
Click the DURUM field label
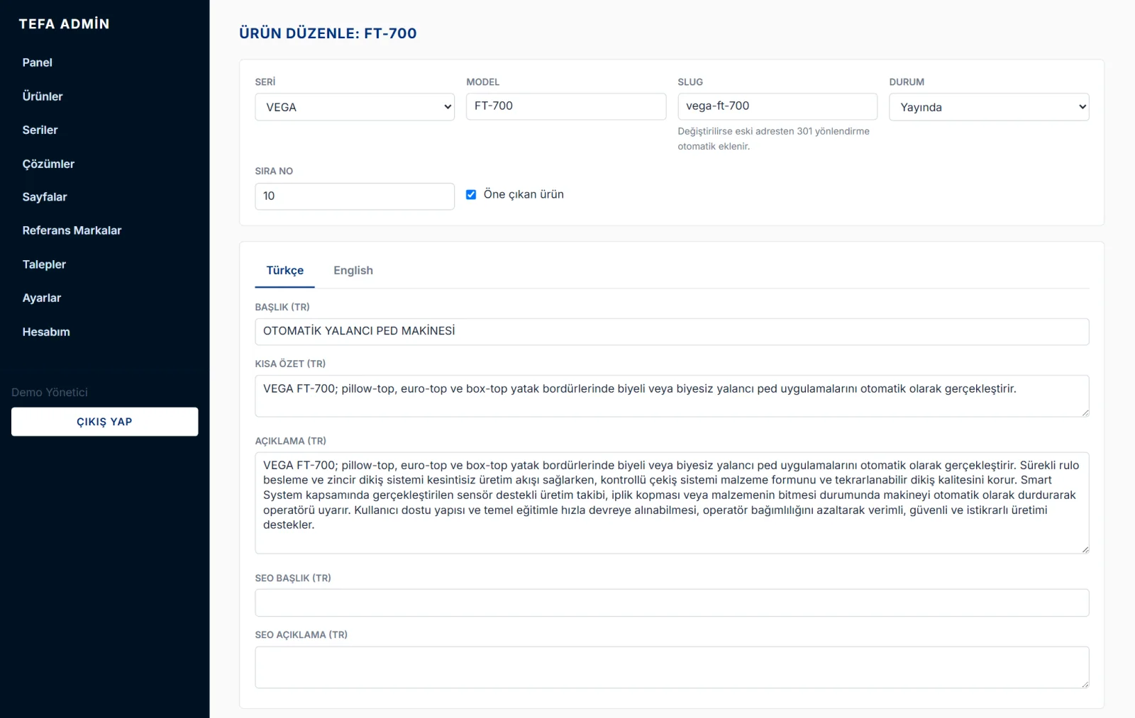tap(907, 82)
